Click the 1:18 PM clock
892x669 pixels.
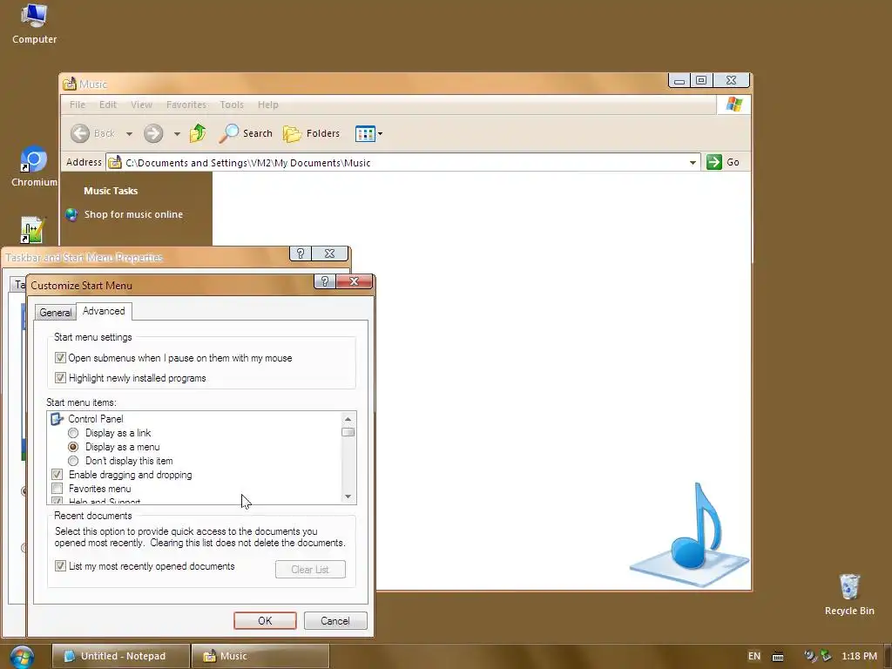(x=859, y=656)
